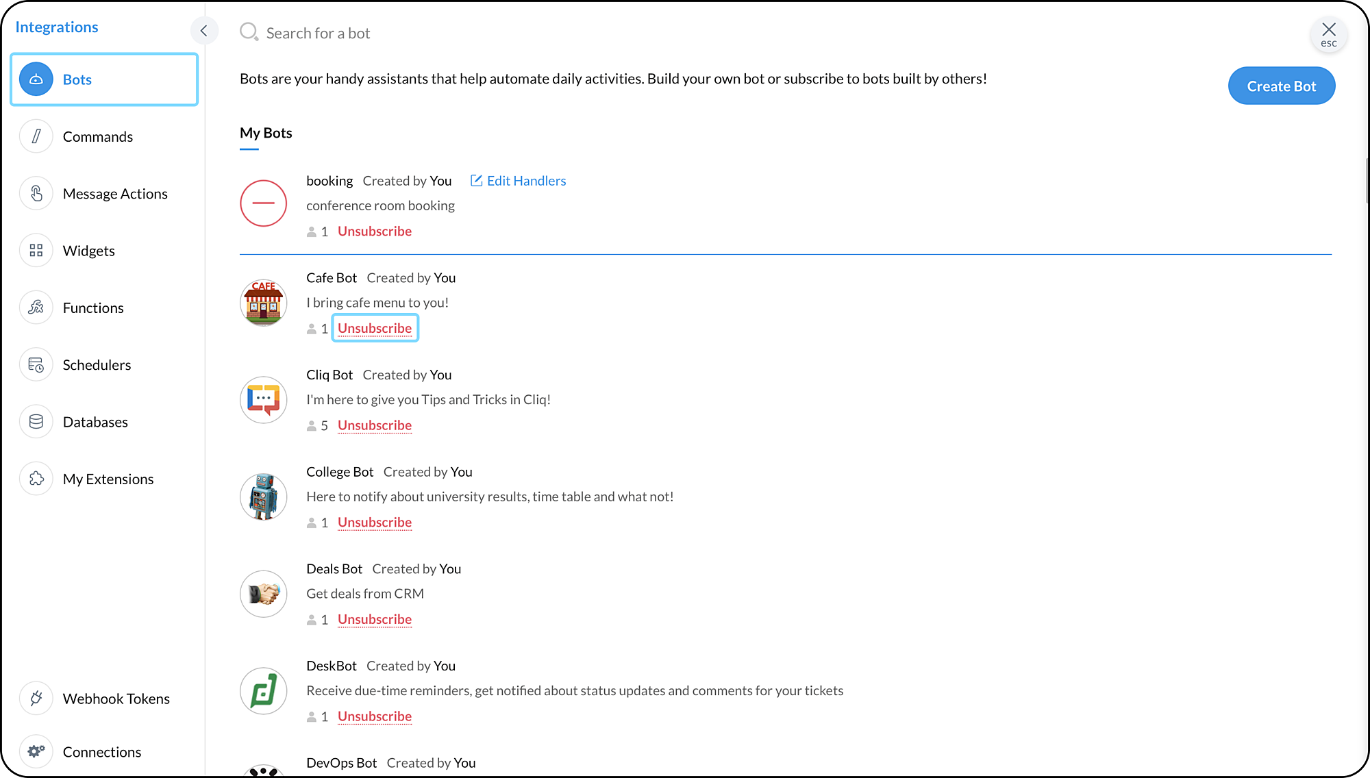Viewport: 1370px width, 778px height.
Task: Open Edit Handlers for booking bot
Action: pyautogui.click(x=518, y=181)
